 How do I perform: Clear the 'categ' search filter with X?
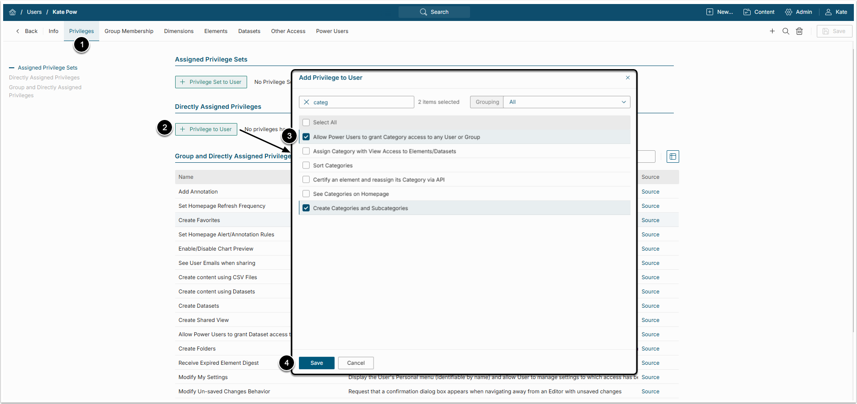tap(307, 102)
